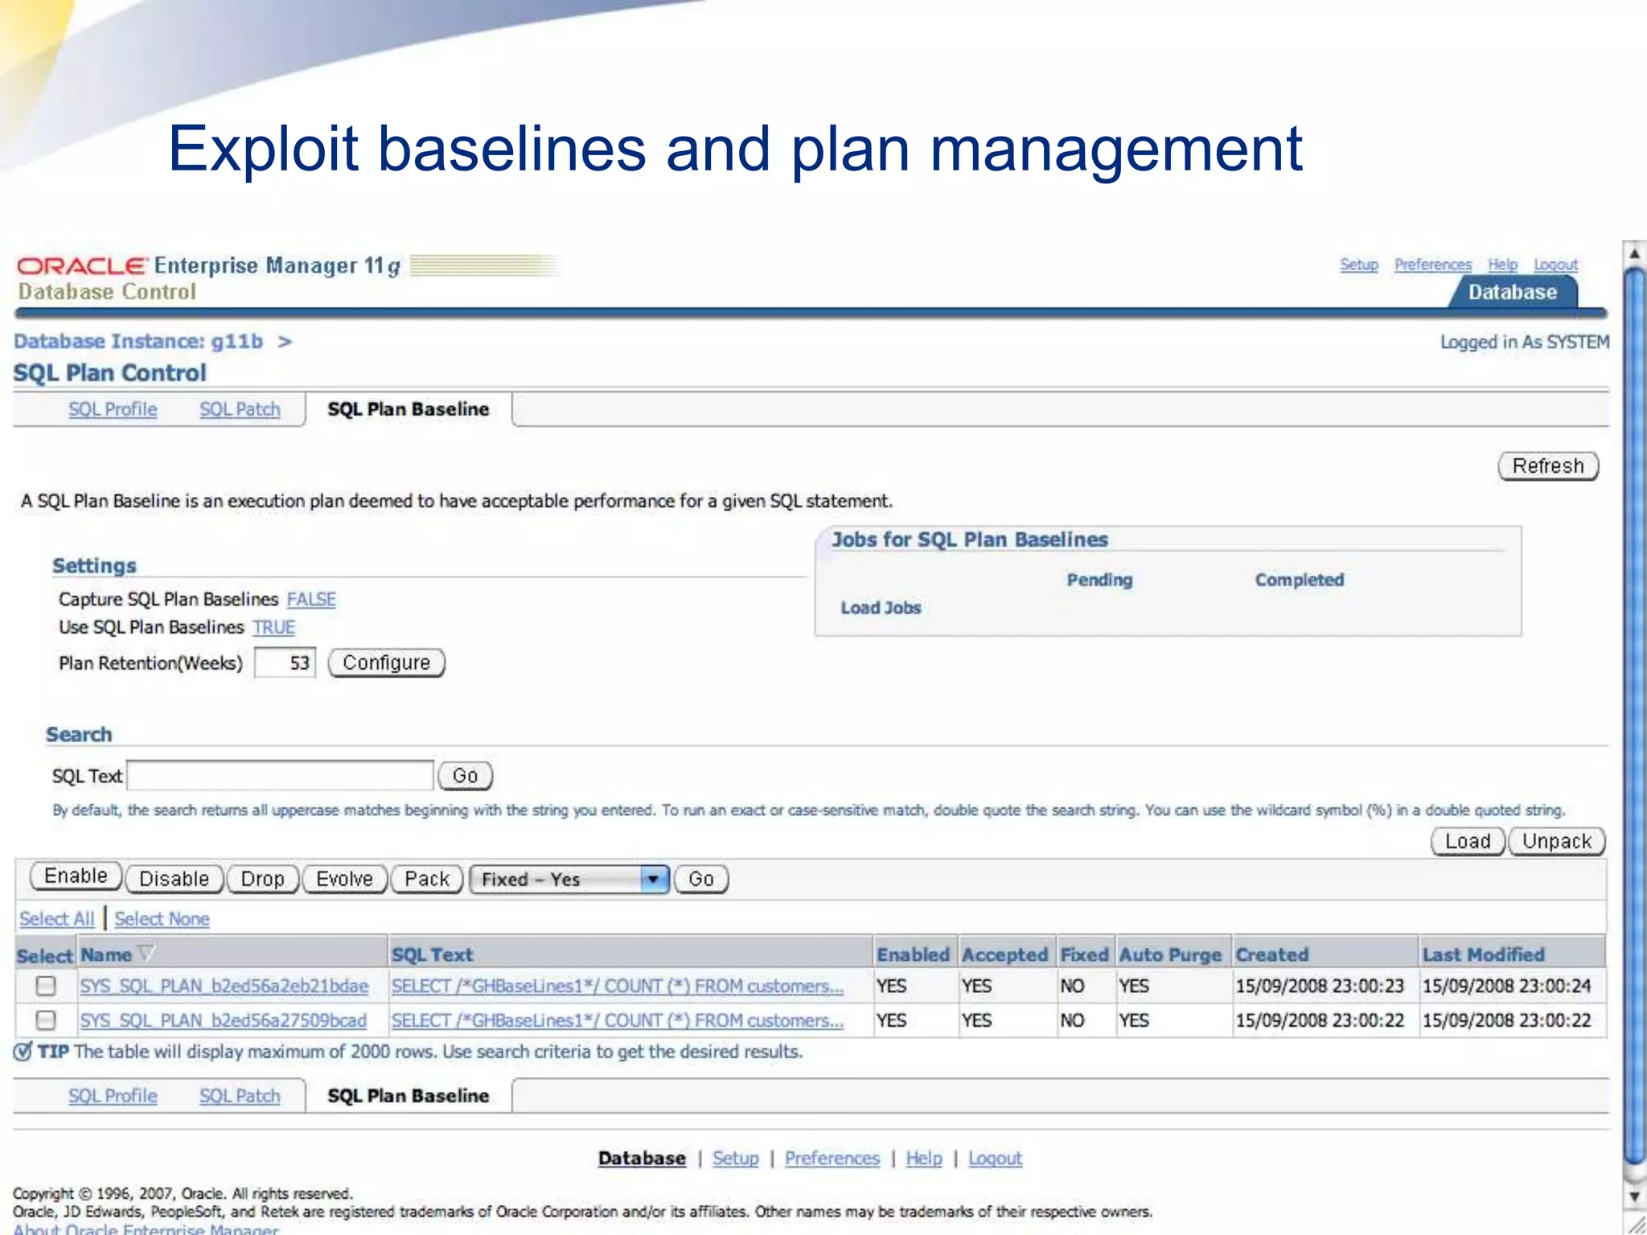The image size is (1647, 1235).
Task: Switch to the bottom SQL Patch tab
Action: (240, 1096)
